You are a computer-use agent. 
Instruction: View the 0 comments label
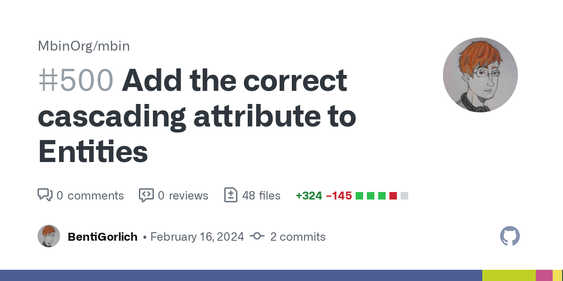[x=90, y=195]
